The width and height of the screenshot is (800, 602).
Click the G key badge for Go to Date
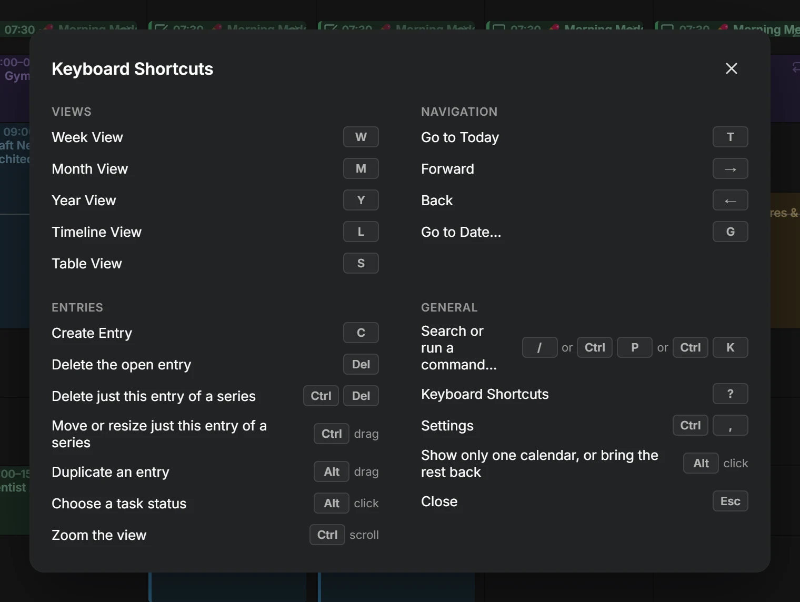[x=730, y=232]
